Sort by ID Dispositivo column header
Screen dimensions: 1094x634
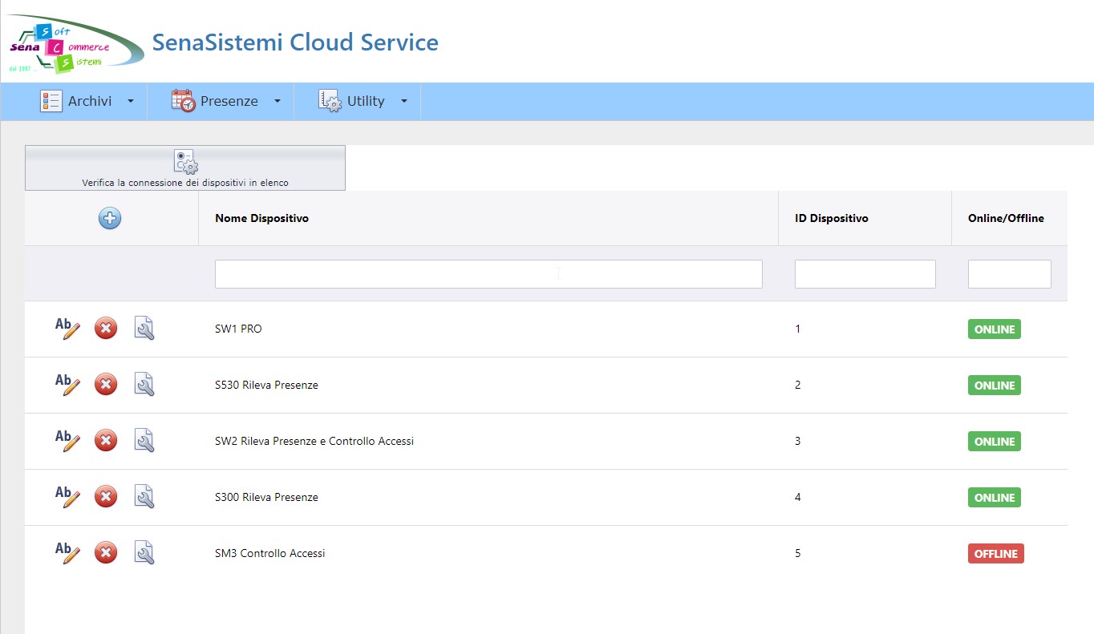(x=831, y=218)
